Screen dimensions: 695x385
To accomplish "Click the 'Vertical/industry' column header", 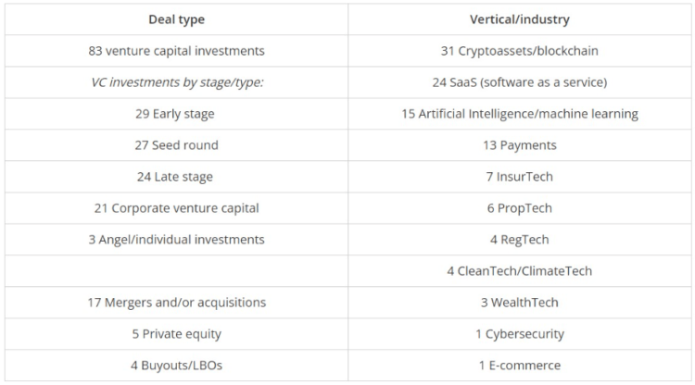I will (x=519, y=19).
